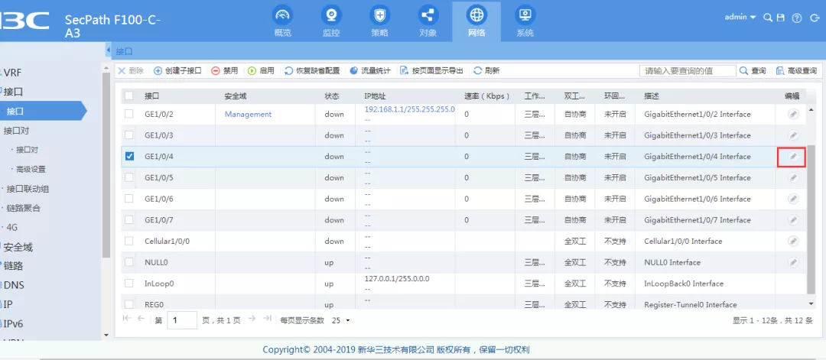826x360 pixels.
Task: Edit GE1/0/5 interface pencil icon
Action: point(793,177)
